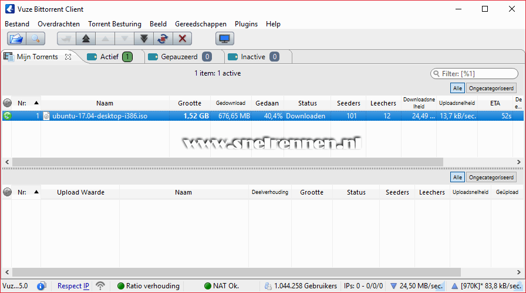The image size is (526, 293).
Task: Sort downloads by Gedownload column
Action: click(x=231, y=103)
